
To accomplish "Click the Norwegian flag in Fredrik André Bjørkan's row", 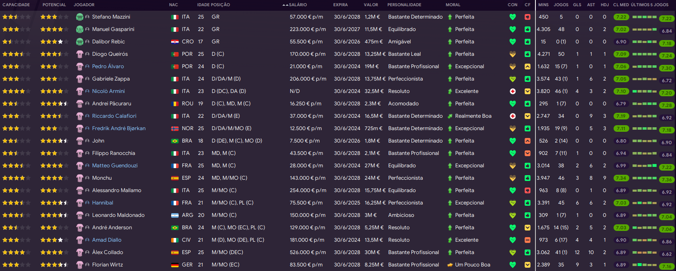I will pyautogui.click(x=175, y=128).
